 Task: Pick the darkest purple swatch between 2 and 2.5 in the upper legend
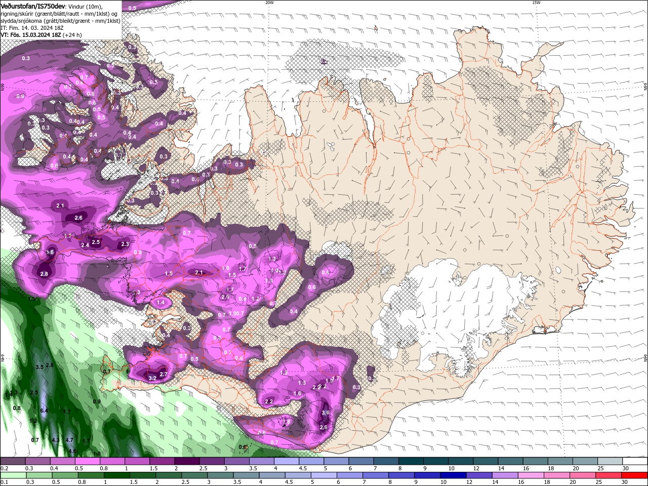click(x=186, y=462)
